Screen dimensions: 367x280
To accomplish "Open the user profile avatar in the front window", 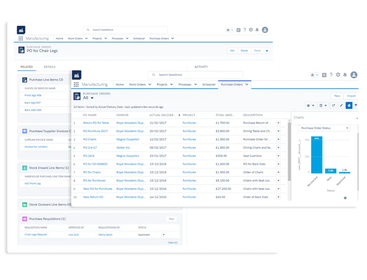I will 354,75.
